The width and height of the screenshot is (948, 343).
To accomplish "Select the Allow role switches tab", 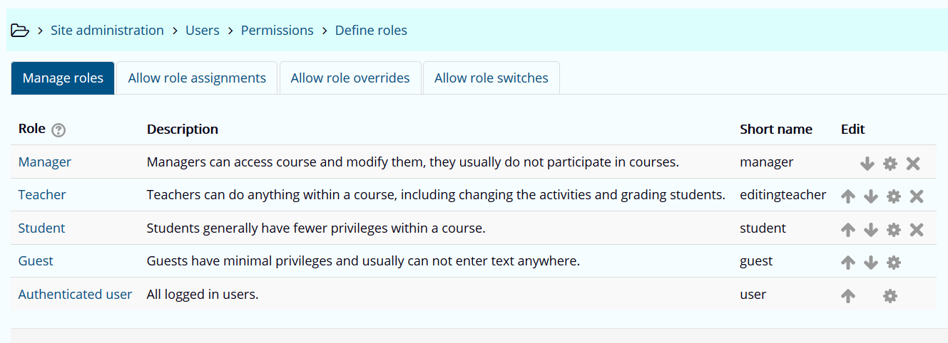I will [491, 78].
